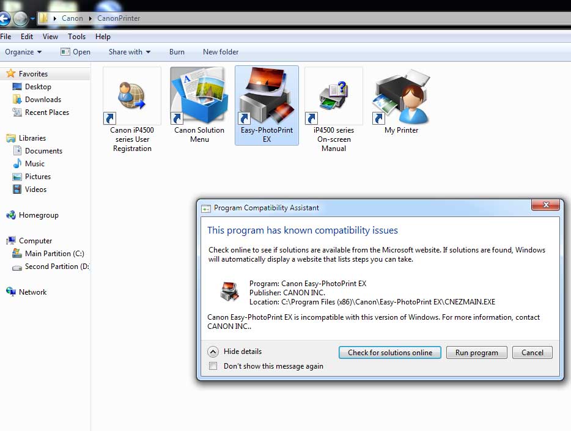Viewport: 571px width, 431px height.
Task: Click the Homegroup icon
Action: click(11, 215)
